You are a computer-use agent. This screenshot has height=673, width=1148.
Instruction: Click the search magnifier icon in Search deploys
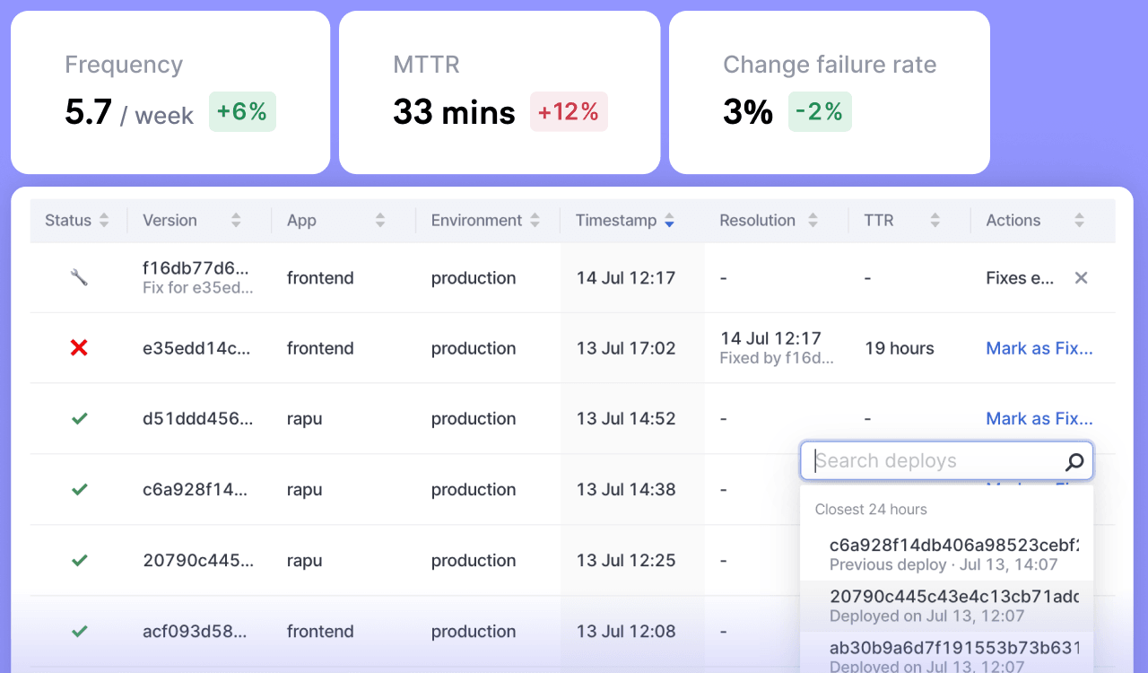(1074, 462)
